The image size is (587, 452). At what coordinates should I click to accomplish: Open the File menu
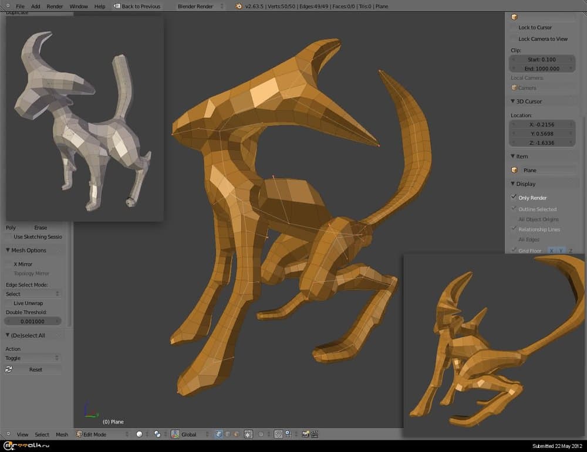click(x=20, y=6)
